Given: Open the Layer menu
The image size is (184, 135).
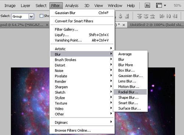Looking at the screenshot, I should pos(25,6).
